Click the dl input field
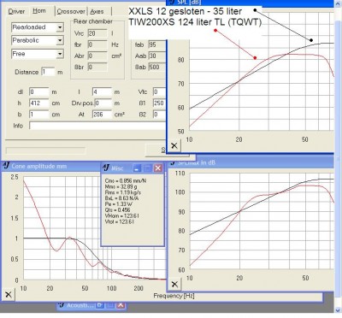Image resolution: width=342 pixels, height=318 pixels. (x=39, y=91)
